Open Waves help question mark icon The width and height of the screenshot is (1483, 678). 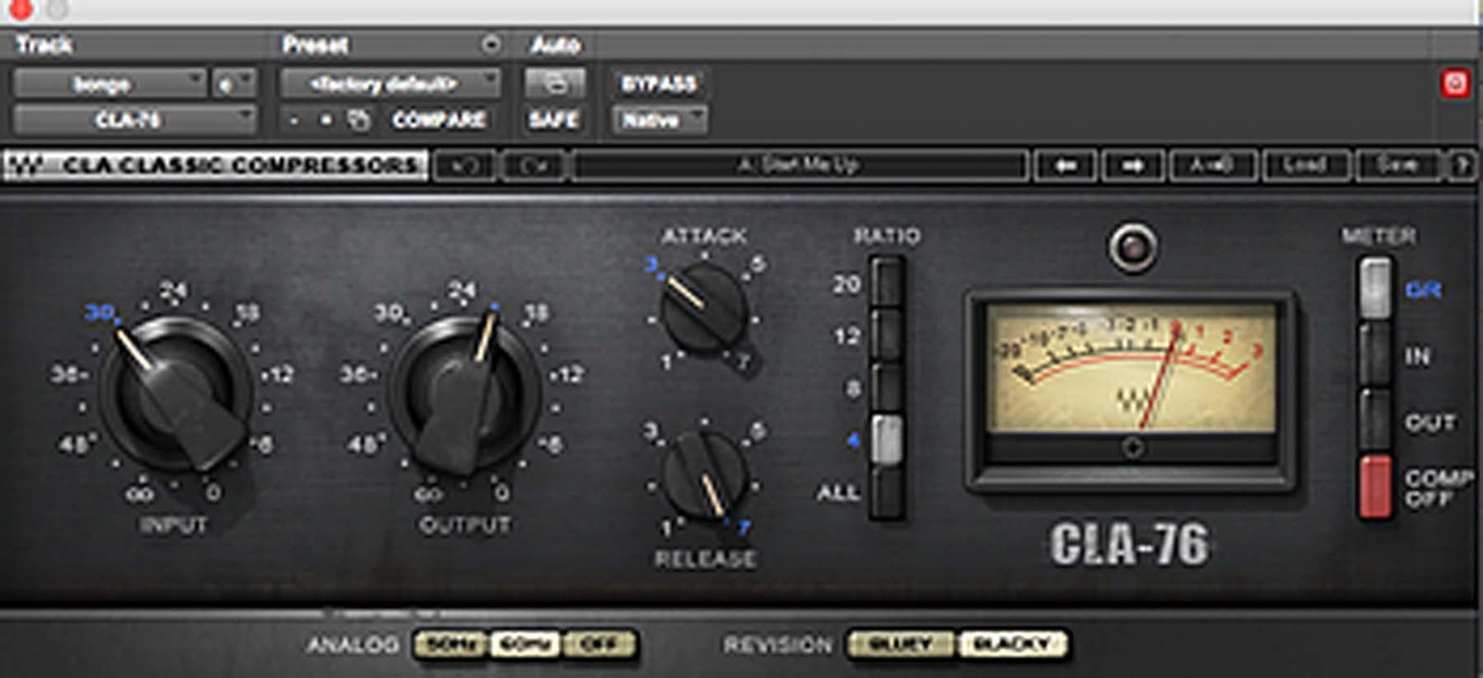click(1462, 166)
